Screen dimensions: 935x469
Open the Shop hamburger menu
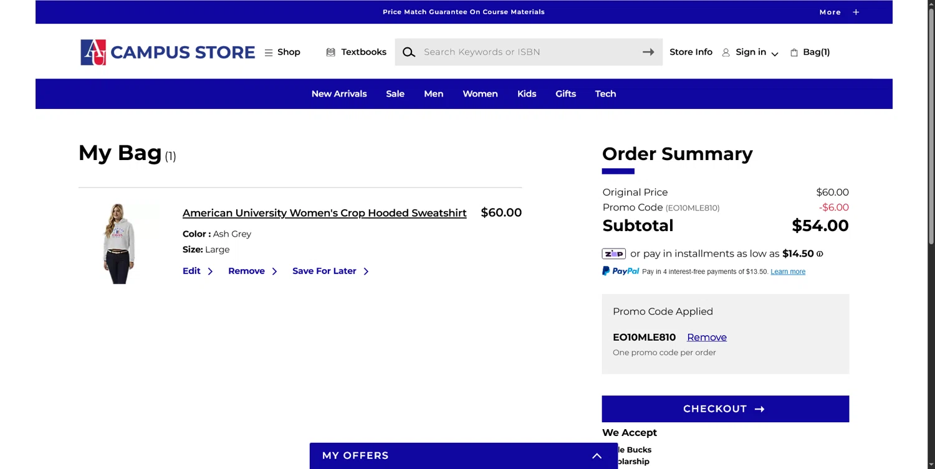tap(282, 52)
